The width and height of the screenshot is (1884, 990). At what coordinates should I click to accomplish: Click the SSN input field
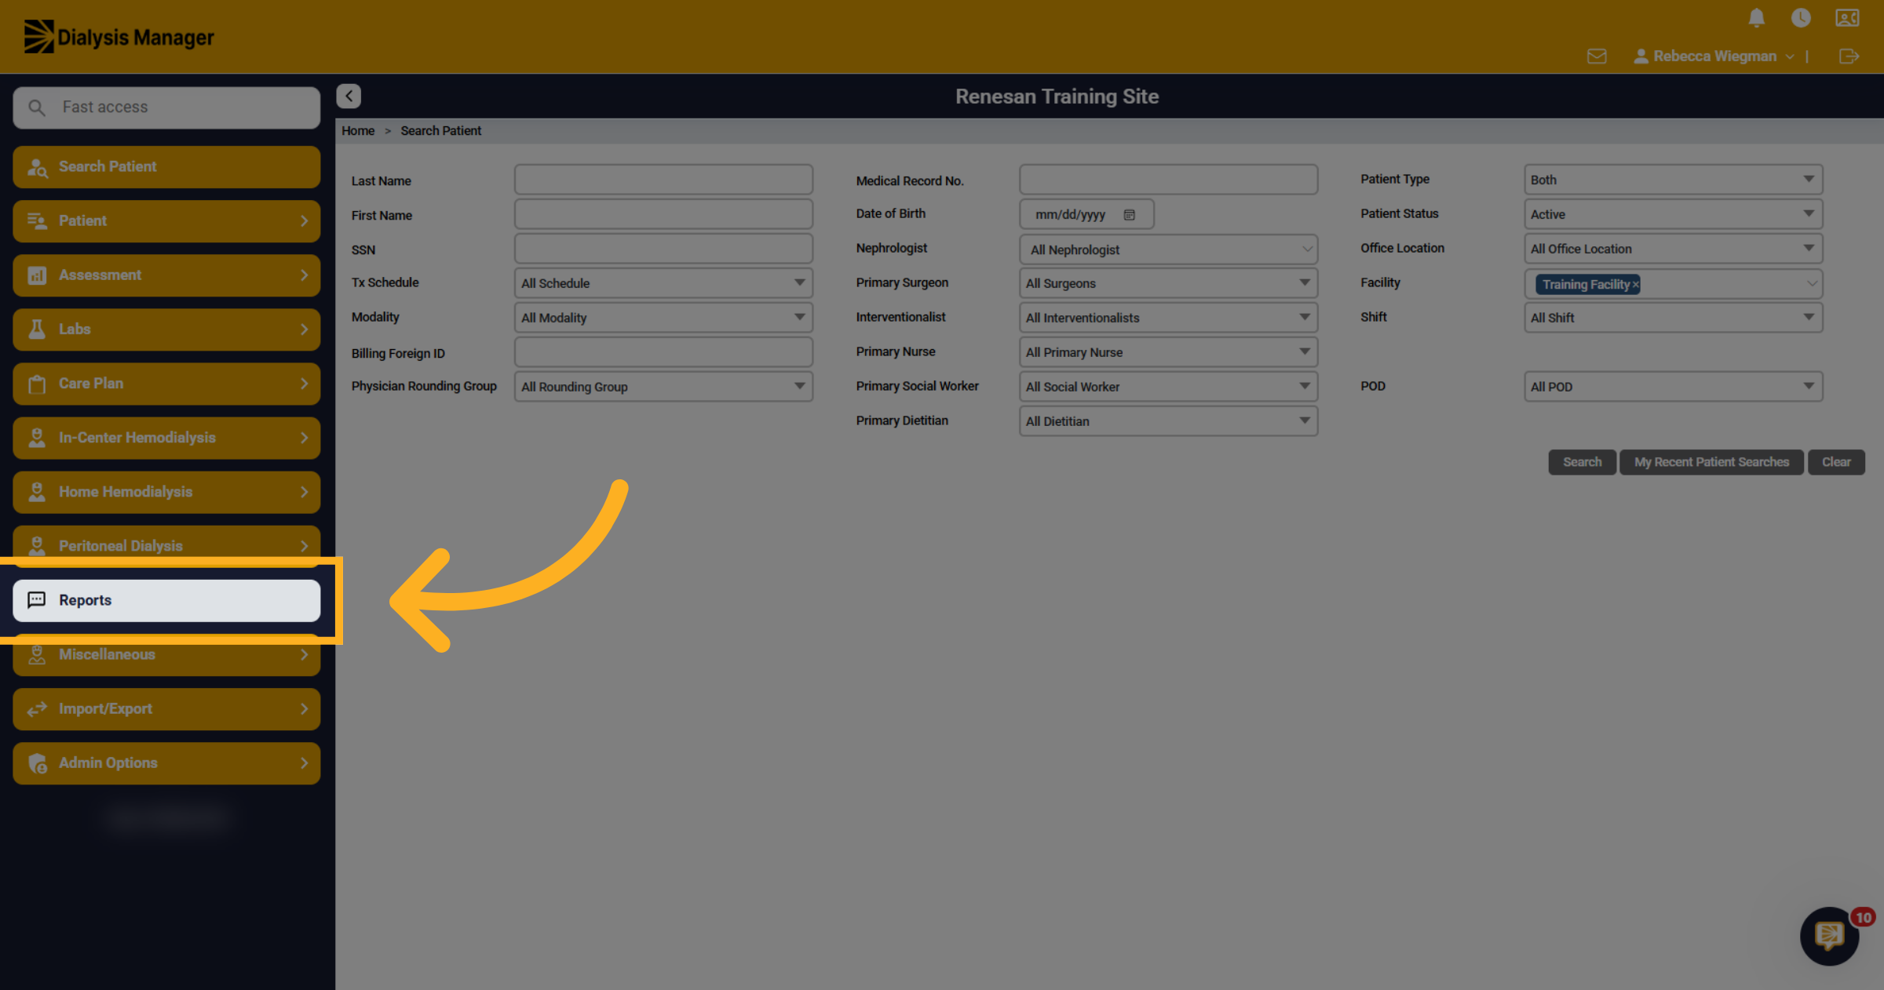(x=663, y=249)
